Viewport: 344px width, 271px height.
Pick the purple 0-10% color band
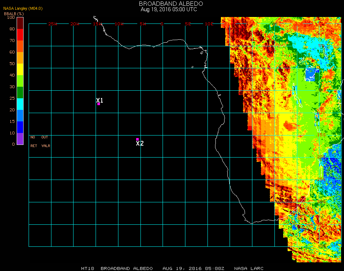pos(20,138)
